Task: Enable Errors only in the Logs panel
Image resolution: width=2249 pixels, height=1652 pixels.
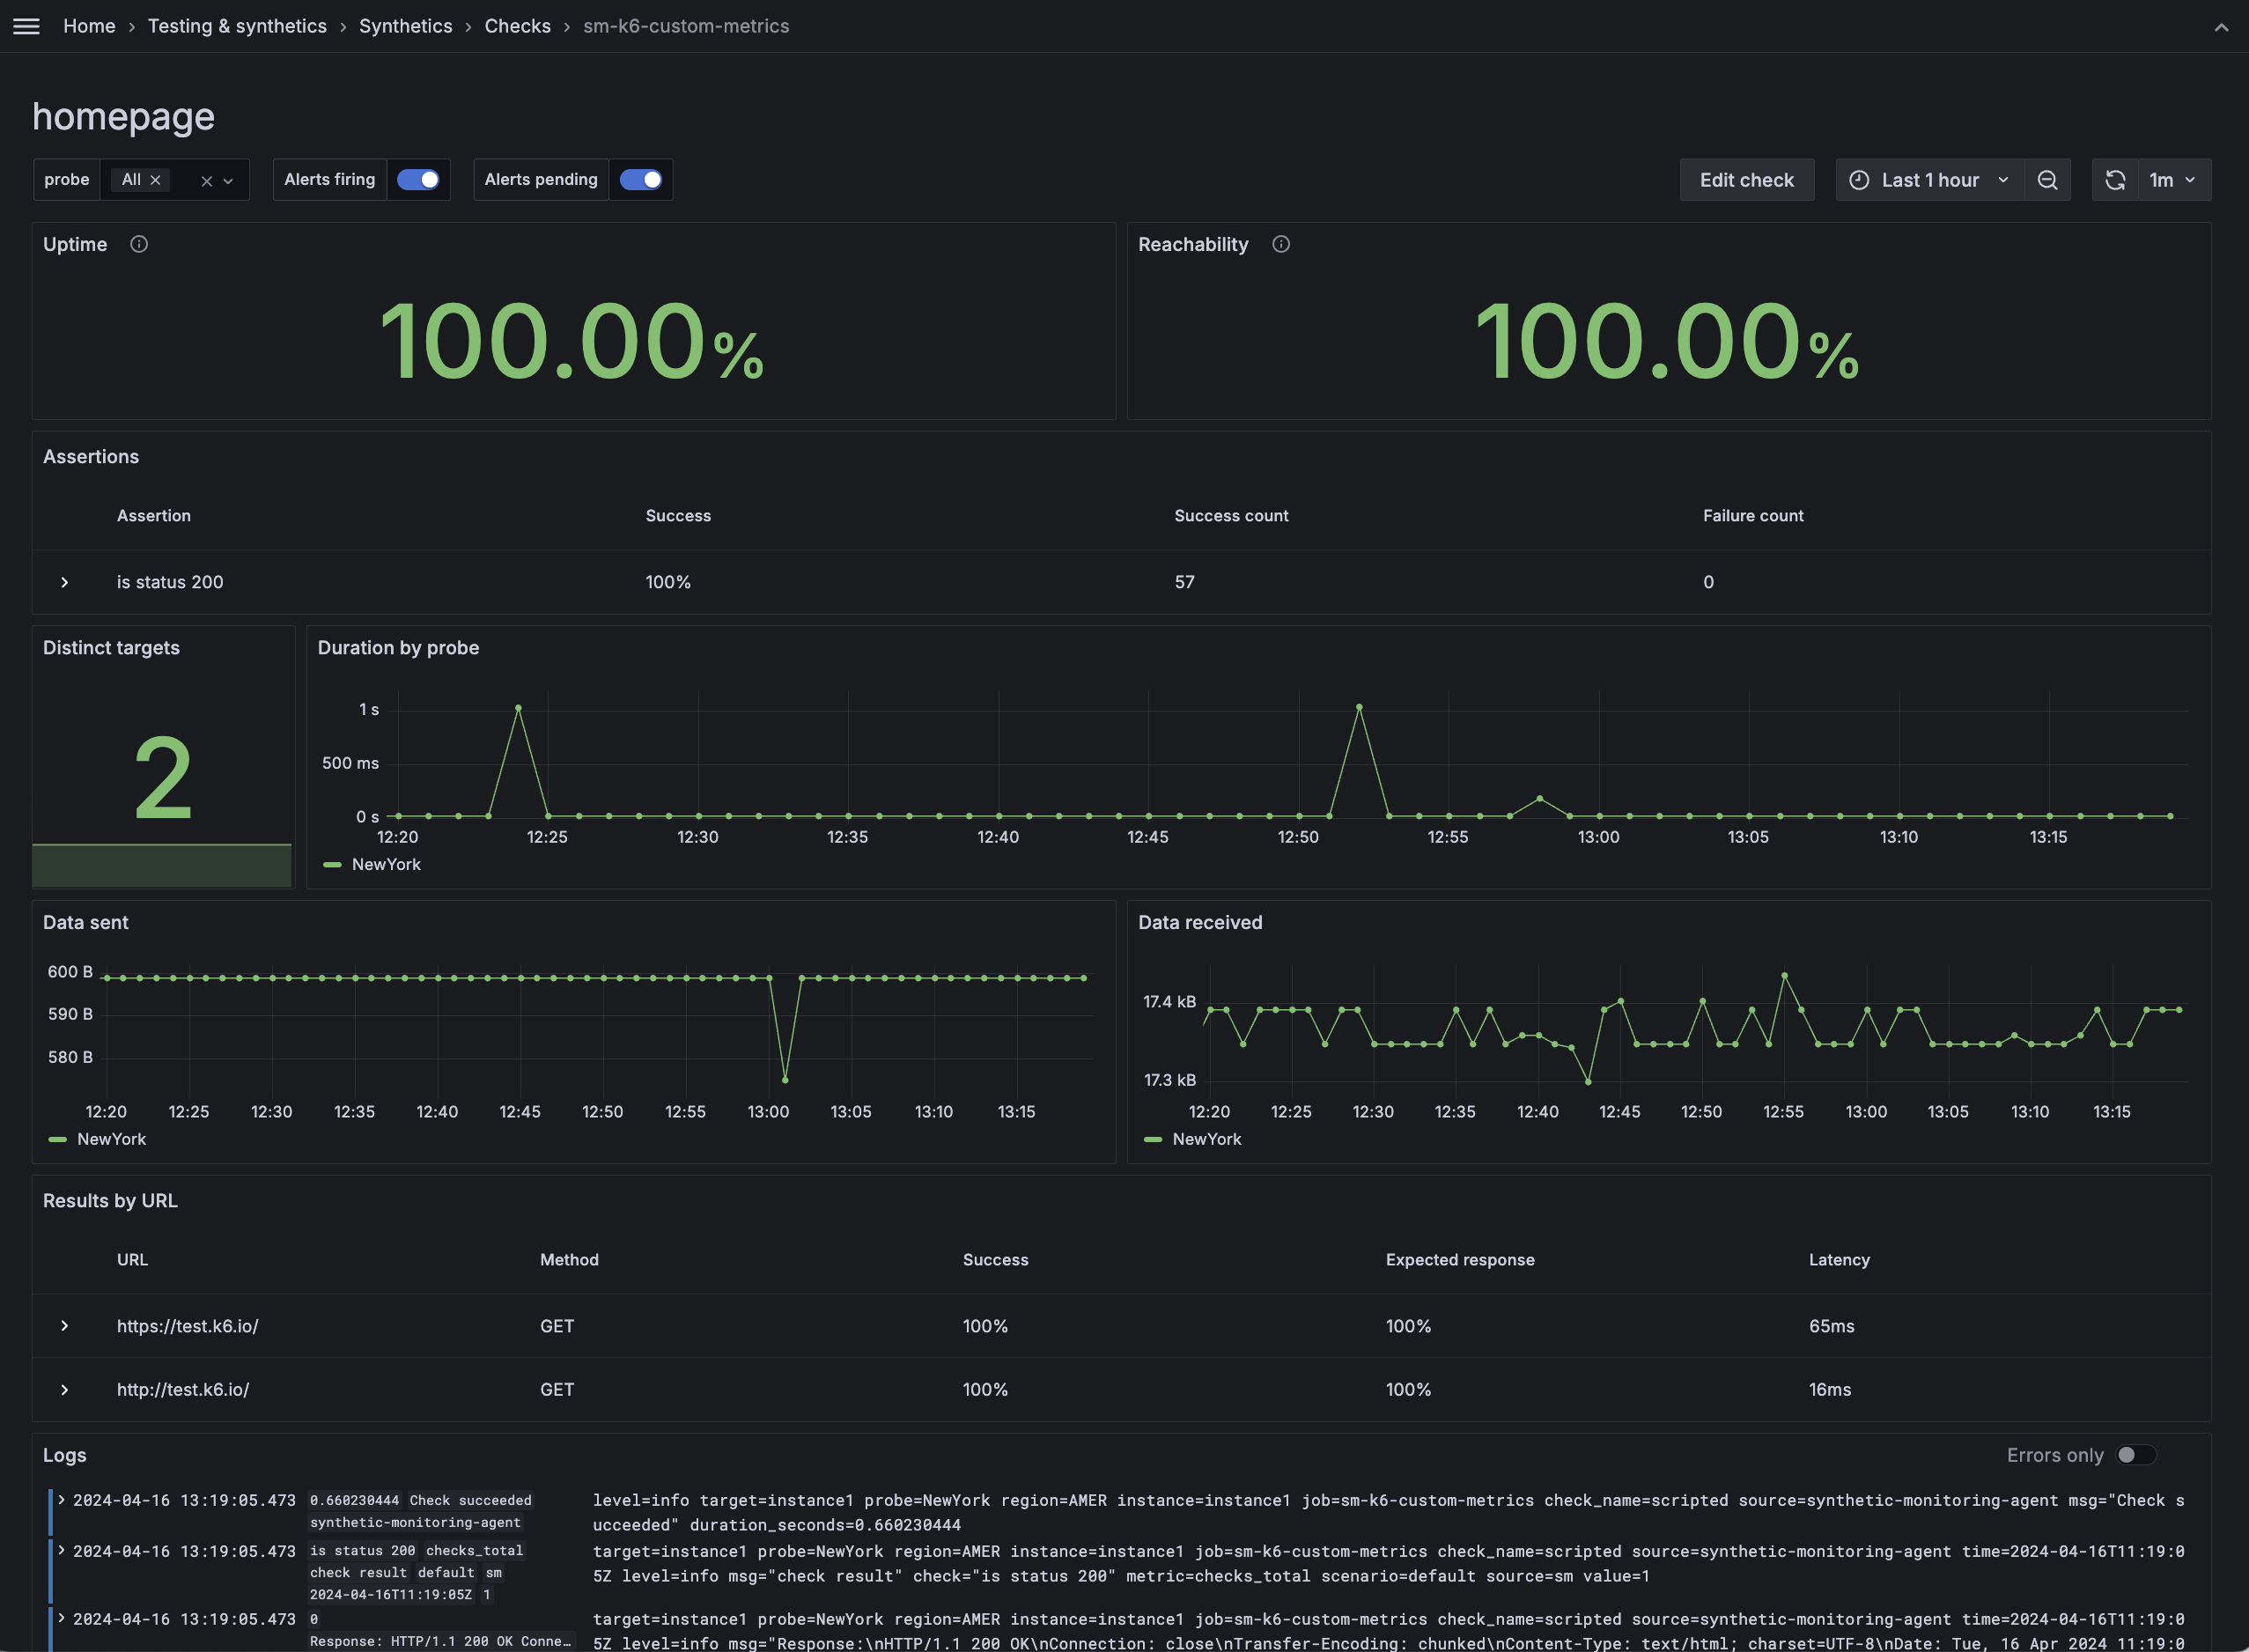Action: click(x=2137, y=1455)
